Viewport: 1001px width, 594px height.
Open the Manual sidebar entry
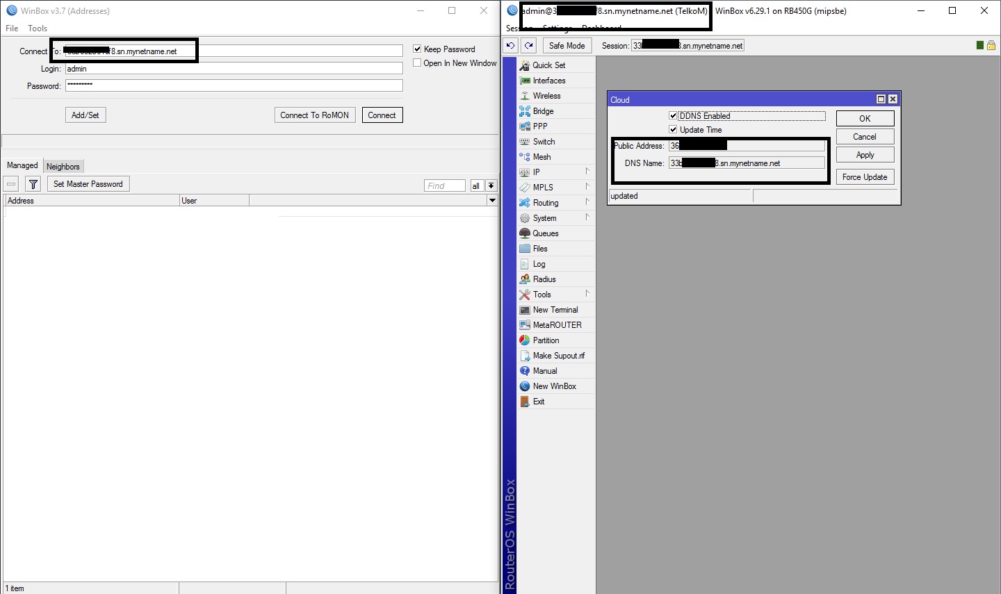556,371
